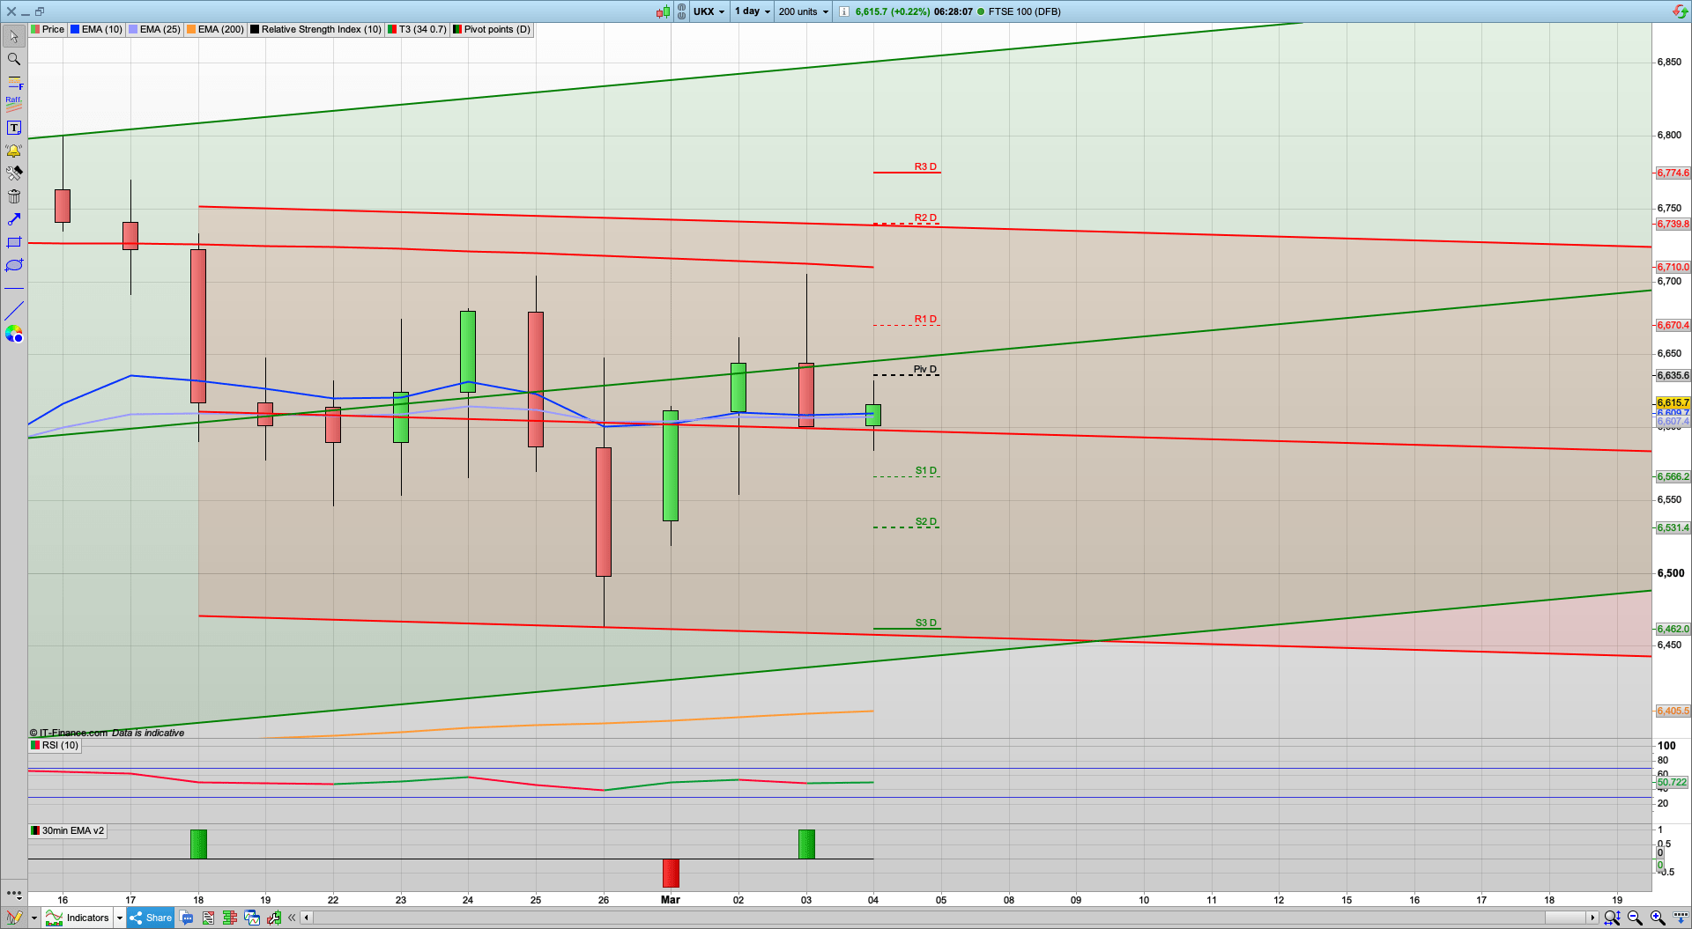Image resolution: width=1692 pixels, height=929 pixels.
Task: Expand the Indicators dropdown arrow
Action: click(x=120, y=918)
